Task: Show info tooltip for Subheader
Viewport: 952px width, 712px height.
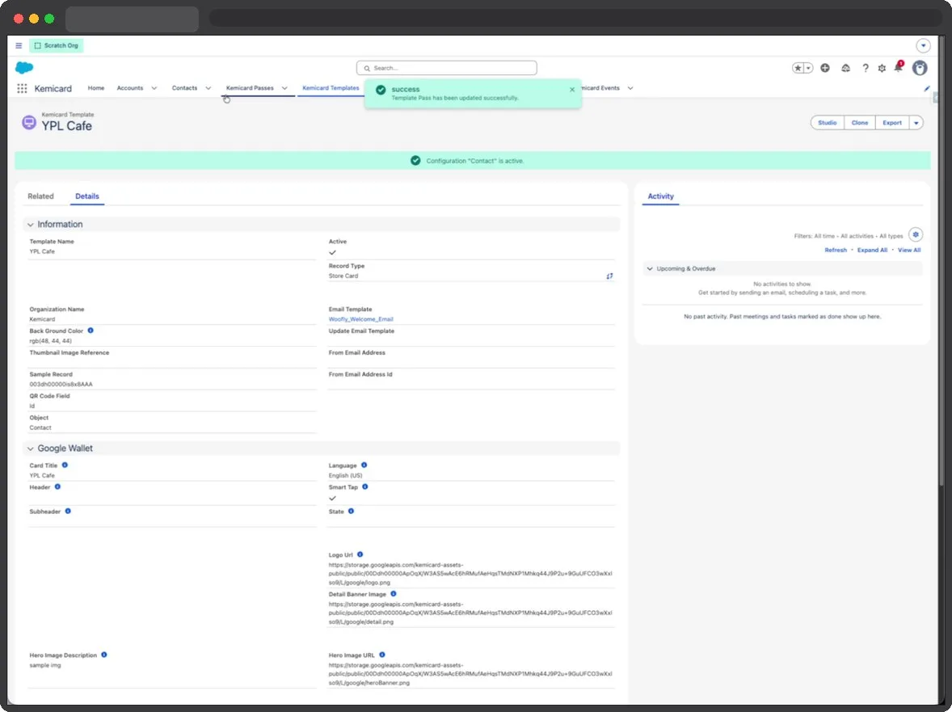Action: coord(68,511)
